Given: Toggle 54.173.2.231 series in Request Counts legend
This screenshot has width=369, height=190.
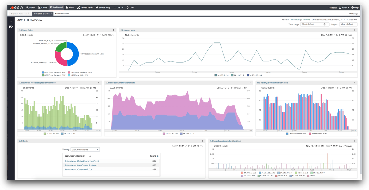Looking at the screenshot, I should pyautogui.click(x=187, y=134).
